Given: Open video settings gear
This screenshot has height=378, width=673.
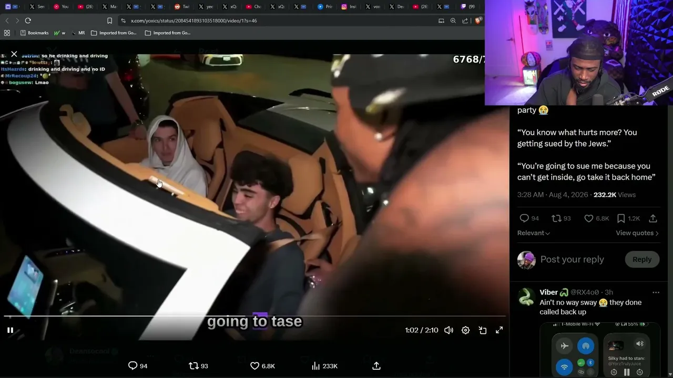Looking at the screenshot, I should [x=465, y=330].
